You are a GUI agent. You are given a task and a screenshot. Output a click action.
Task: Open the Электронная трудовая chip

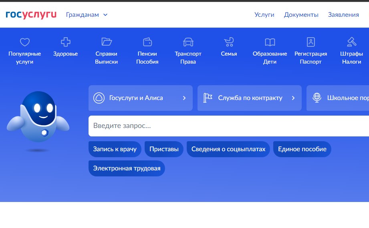pyautogui.click(x=127, y=168)
